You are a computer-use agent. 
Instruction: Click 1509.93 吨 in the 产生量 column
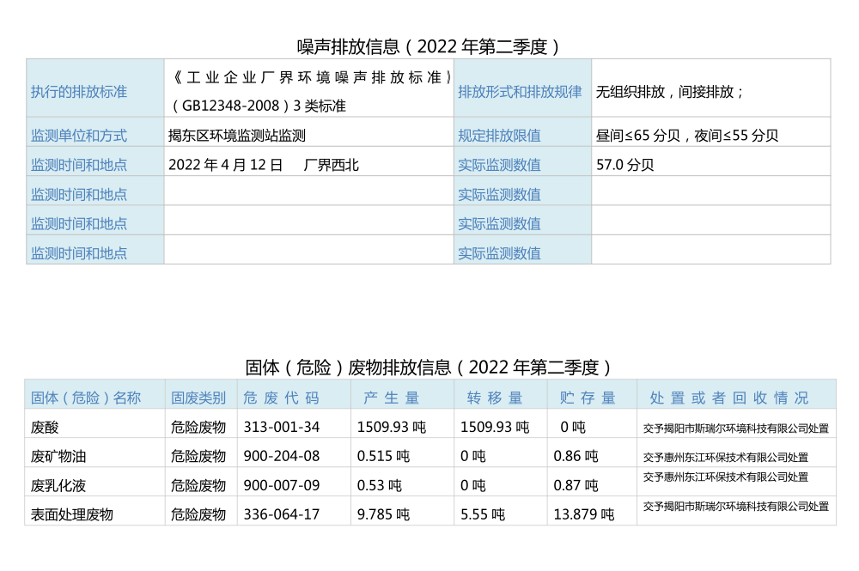click(x=391, y=427)
